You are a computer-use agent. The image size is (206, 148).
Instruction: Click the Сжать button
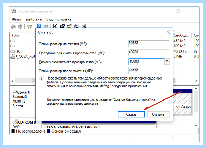click(x=131, y=114)
